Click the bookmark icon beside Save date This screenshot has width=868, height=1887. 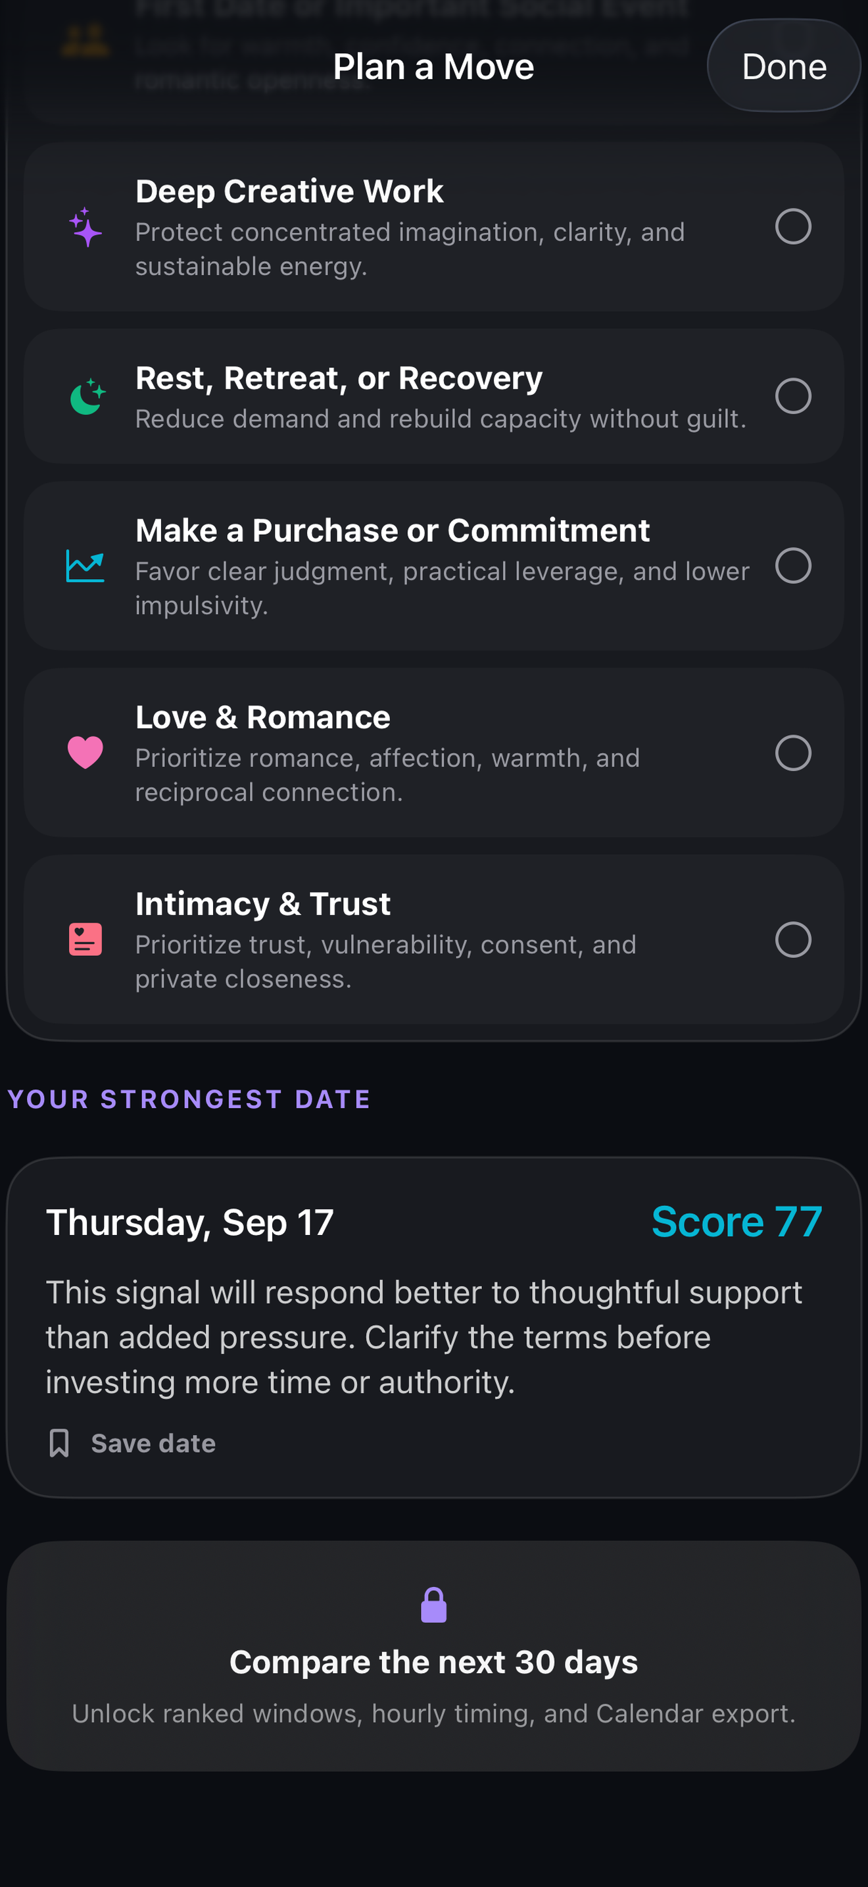pos(59,1443)
